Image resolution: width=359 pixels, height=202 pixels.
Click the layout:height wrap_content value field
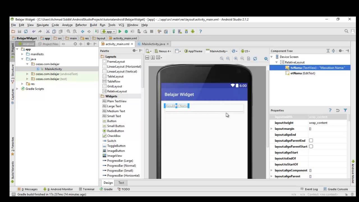[x=327, y=123]
